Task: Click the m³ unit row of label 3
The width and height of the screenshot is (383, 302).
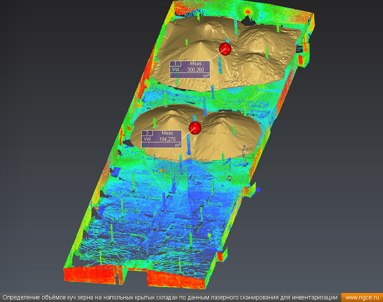Action: (x=162, y=145)
